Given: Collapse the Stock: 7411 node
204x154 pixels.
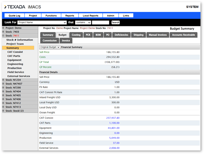Looking at the screenshot, I should point(3,36).
